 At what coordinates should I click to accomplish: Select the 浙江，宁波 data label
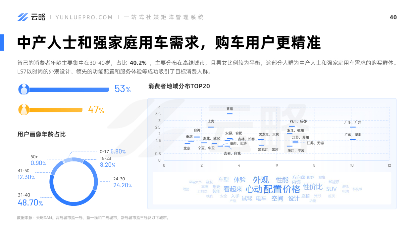click(296, 150)
